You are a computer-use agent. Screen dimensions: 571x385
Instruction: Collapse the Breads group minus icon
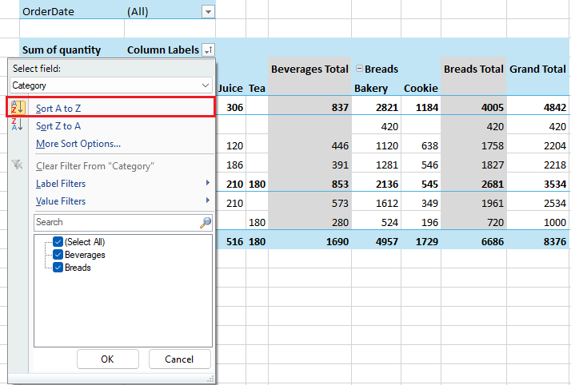(359, 69)
